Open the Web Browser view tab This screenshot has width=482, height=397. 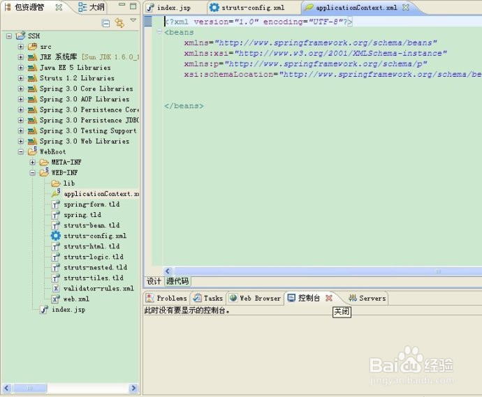[x=255, y=298]
